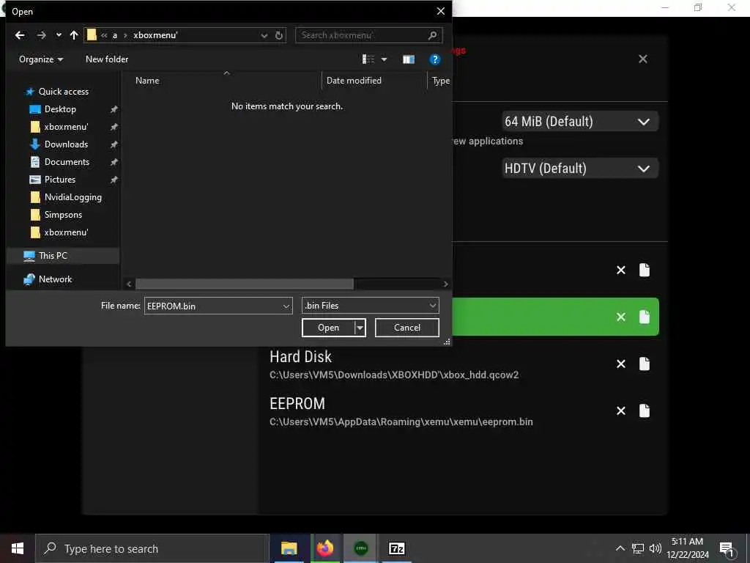Expand Open button split arrow
The width and height of the screenshot is (750, 563).
coord(360,328)
